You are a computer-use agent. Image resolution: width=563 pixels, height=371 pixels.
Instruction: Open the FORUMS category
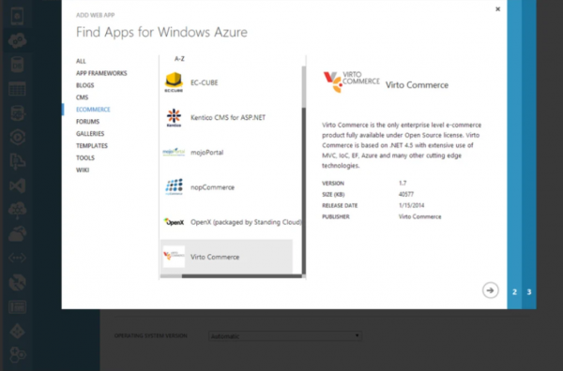(87, 122)
